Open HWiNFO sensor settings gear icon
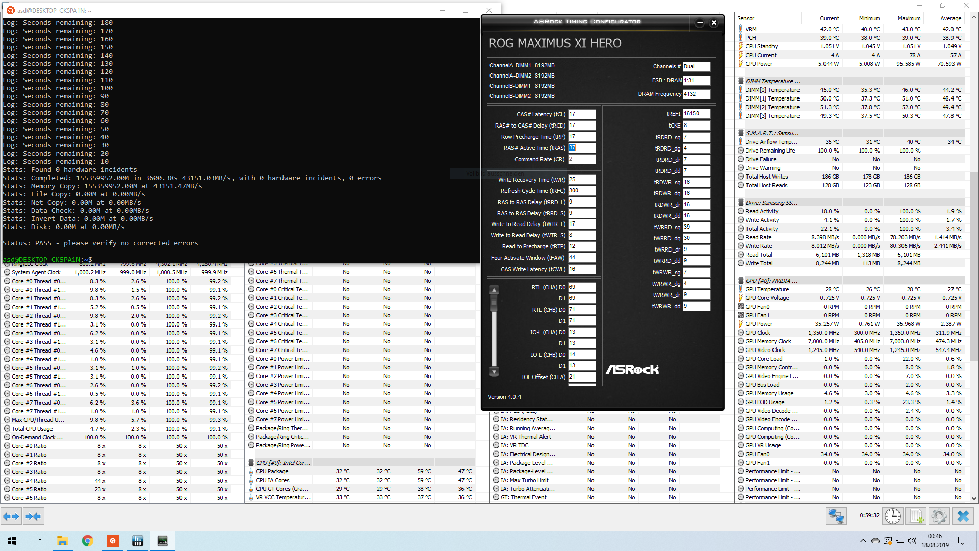The width and height of the screenshot is (979, 551). [x=939, y=516]
